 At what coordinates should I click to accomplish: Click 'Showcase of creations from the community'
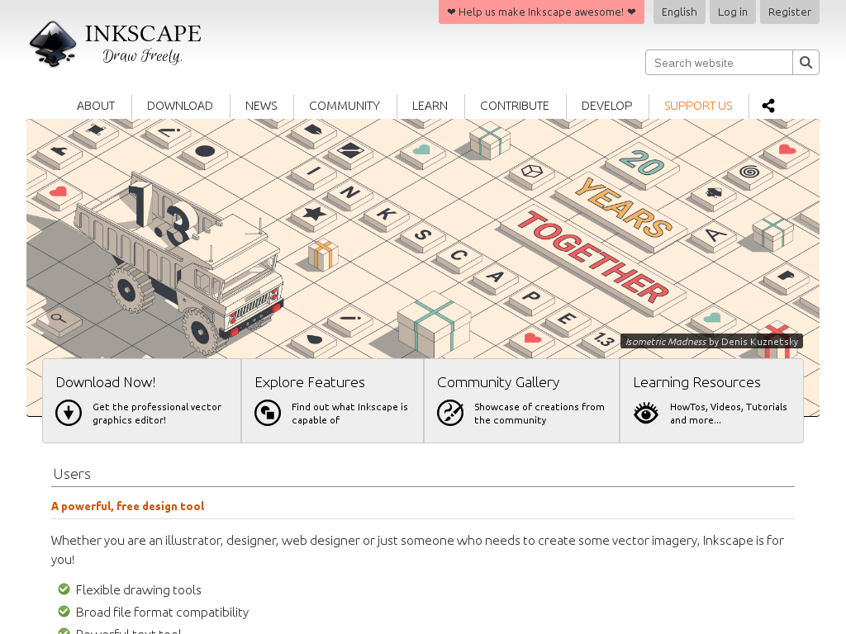pos(539,414)
